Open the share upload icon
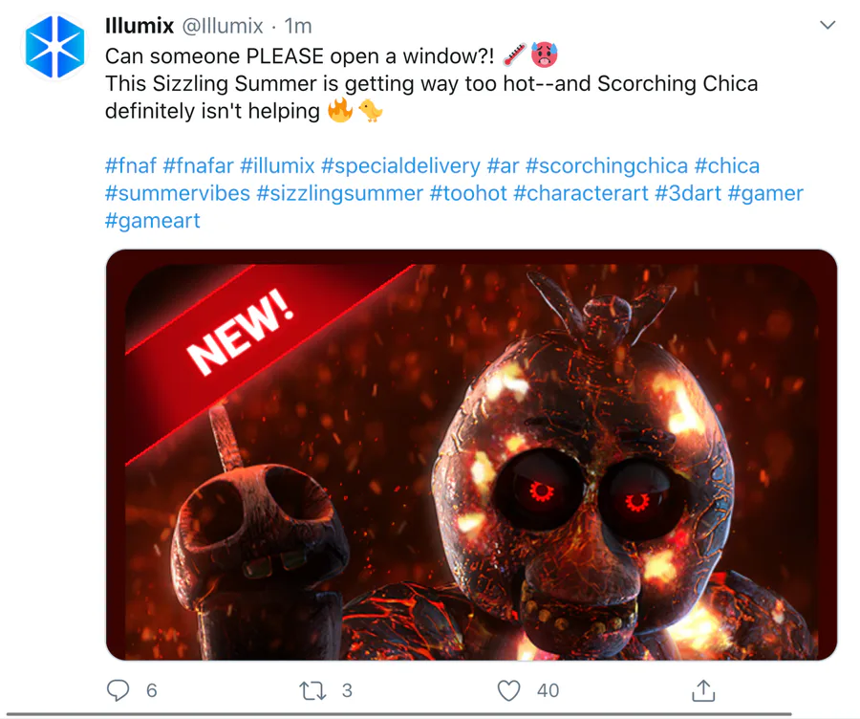The height and width of the screenshot is (719, 860). coord(703,690)
